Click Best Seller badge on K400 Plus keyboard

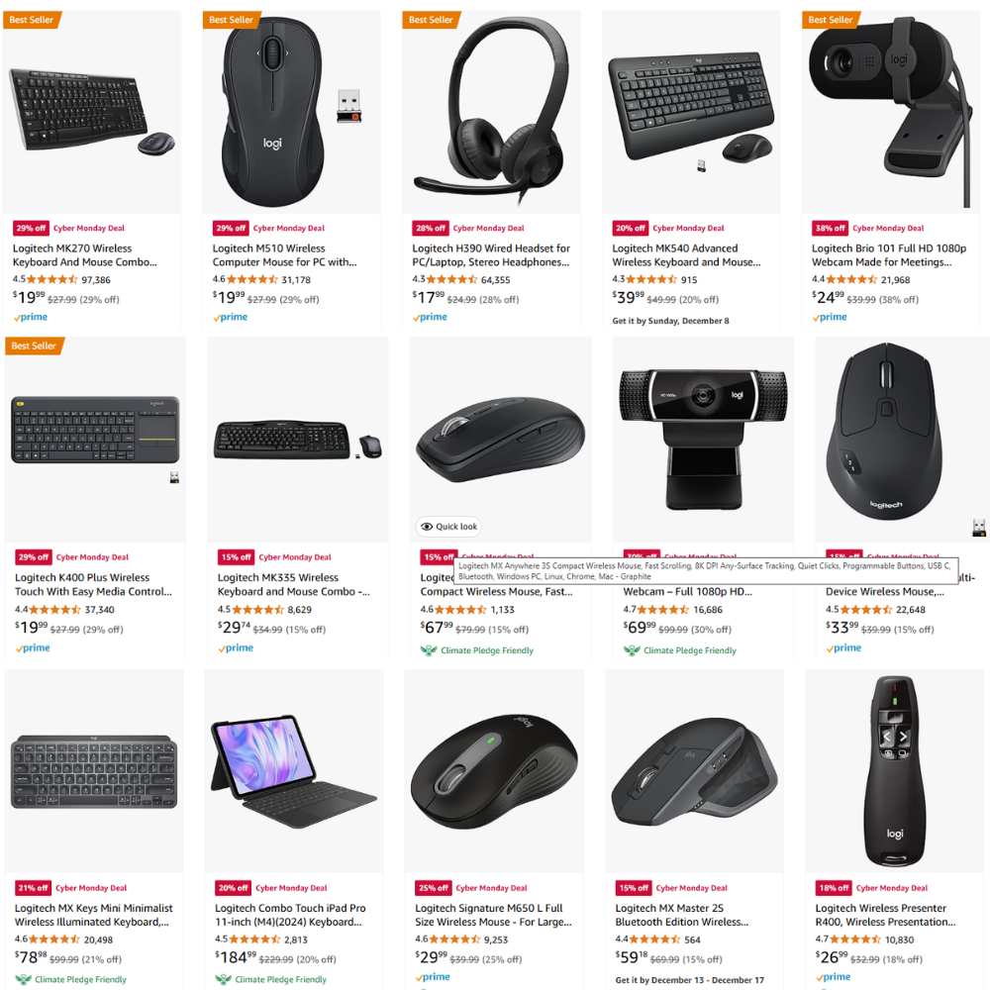[x=34, y=346]
